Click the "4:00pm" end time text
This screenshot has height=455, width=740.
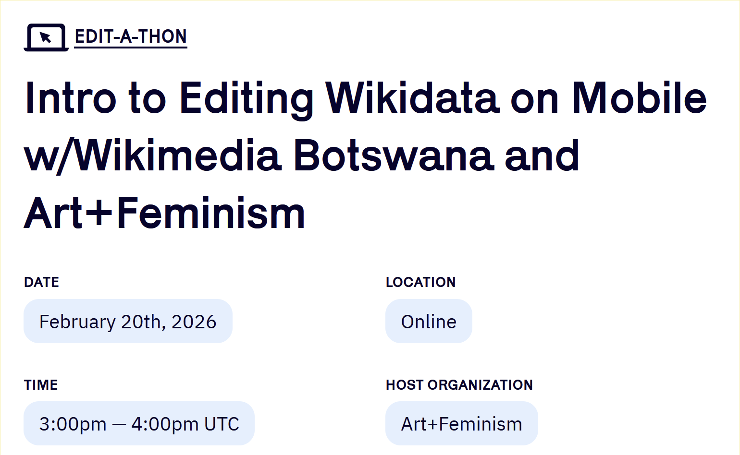[165, 424]
